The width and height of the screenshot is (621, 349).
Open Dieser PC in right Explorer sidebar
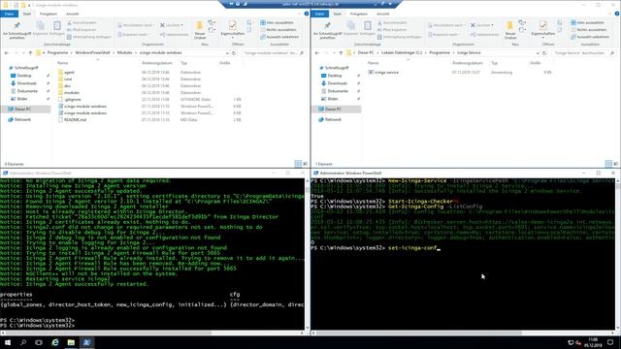point(333,109)
